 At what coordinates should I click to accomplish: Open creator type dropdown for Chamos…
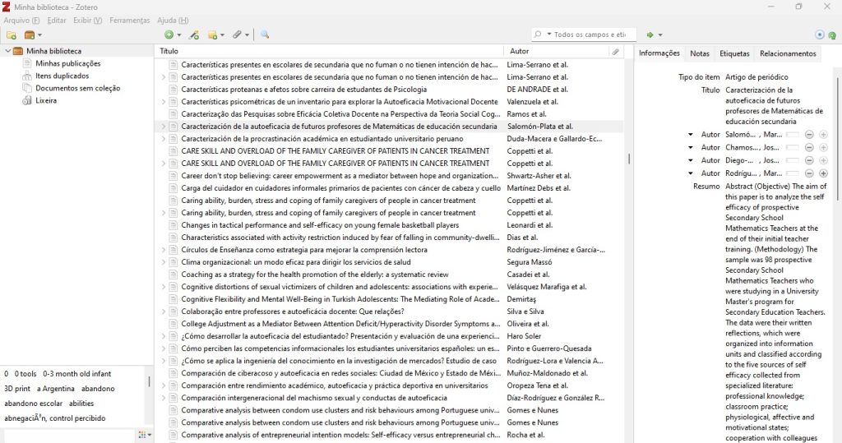pyautogui.click(x=691, y=148)
